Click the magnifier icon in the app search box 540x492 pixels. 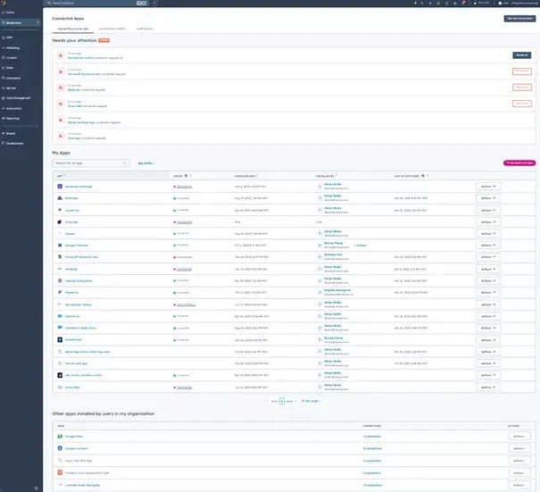[x=125, y=163]
